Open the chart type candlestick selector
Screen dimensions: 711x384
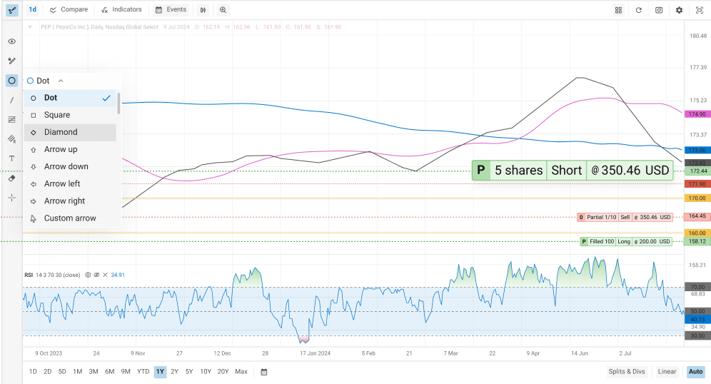(x=203, y=10)
